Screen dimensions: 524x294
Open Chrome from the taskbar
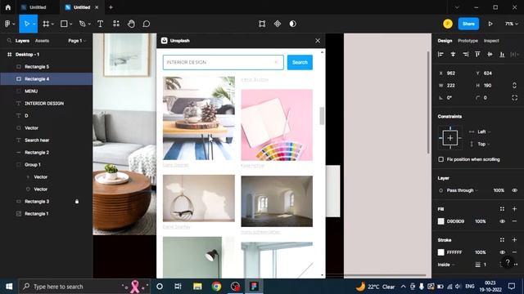[x=216, y=287]
